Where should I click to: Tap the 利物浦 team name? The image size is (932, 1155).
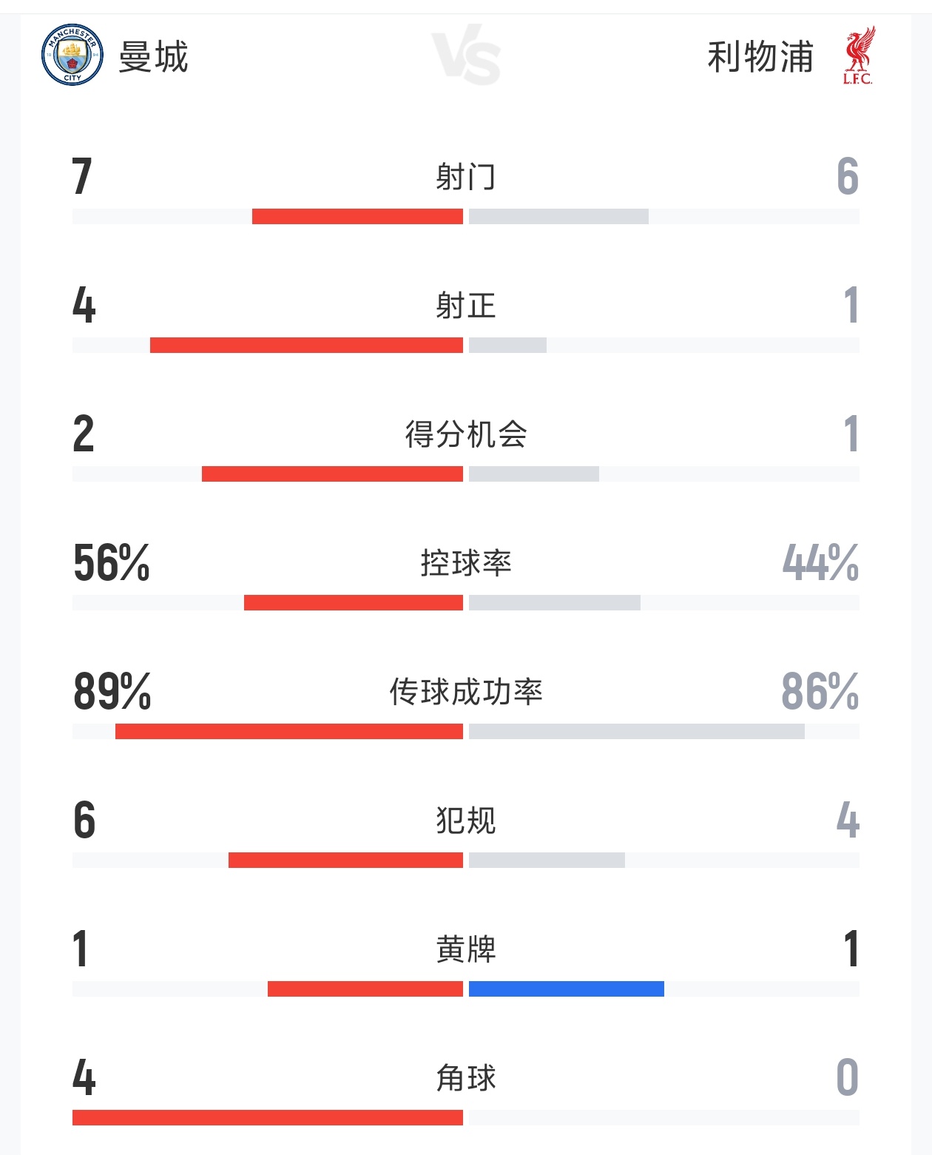tap(760, 57)
